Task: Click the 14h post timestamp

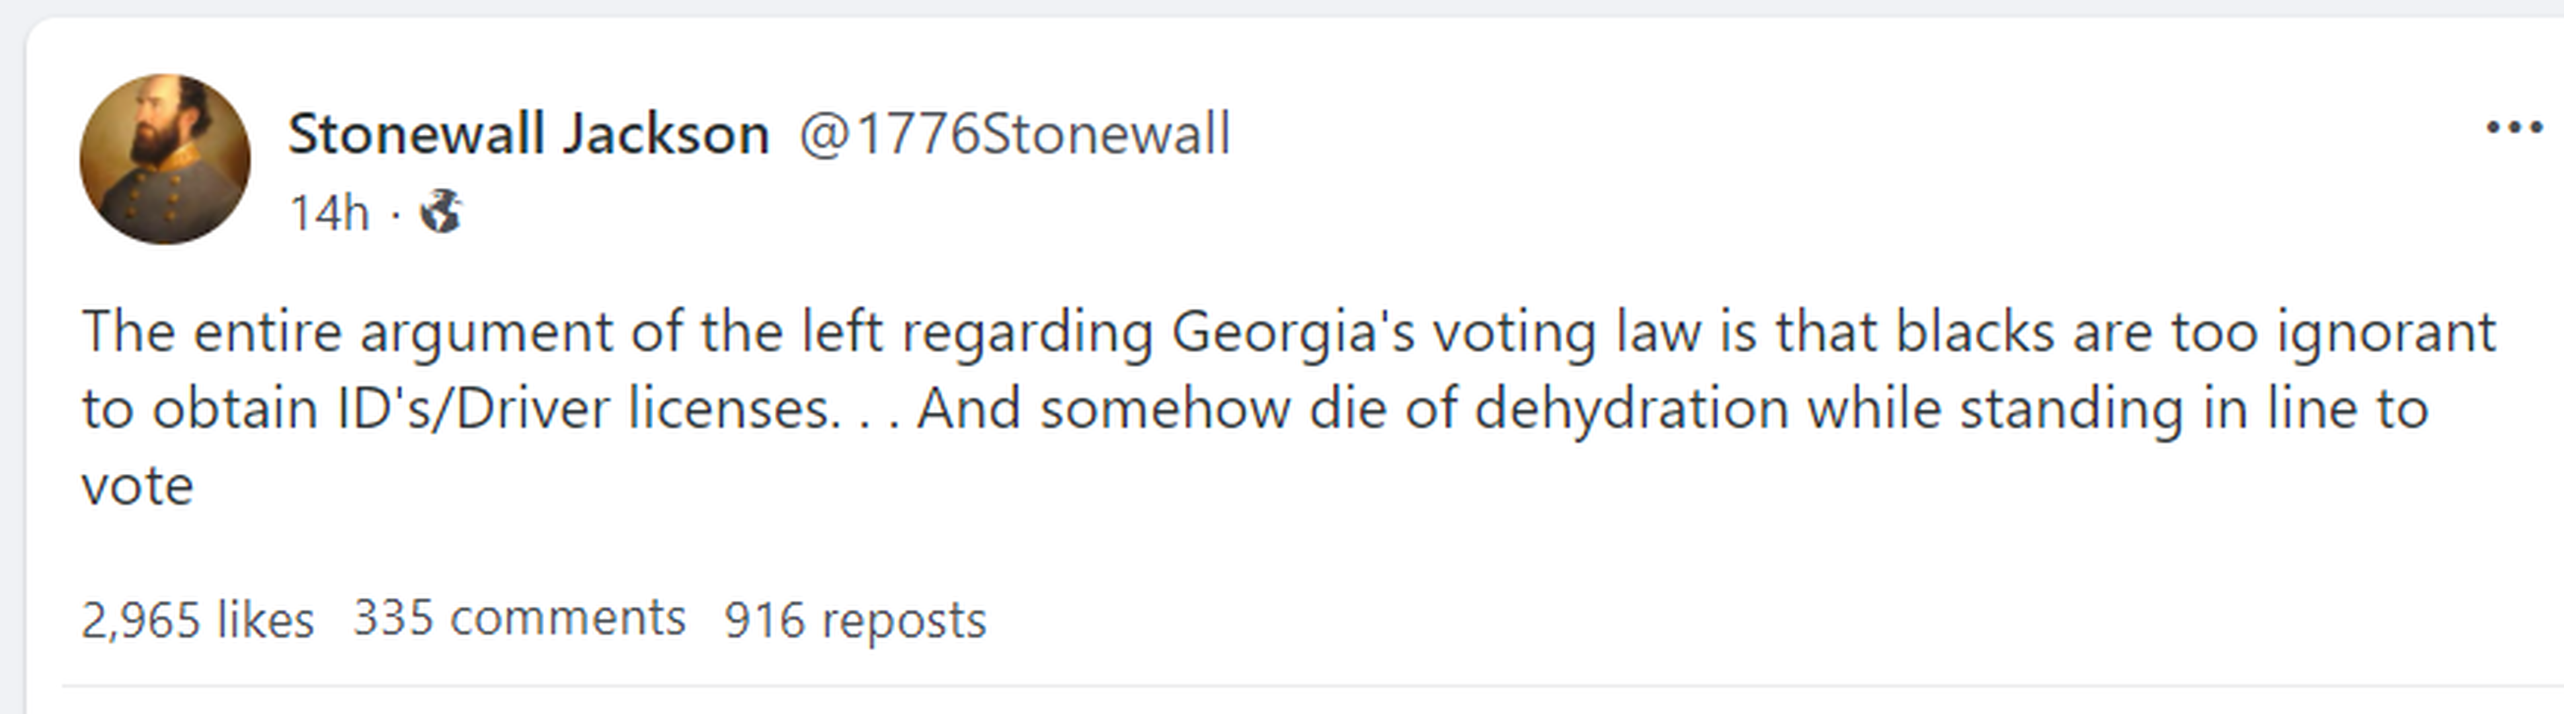Action: click(329, 213)
